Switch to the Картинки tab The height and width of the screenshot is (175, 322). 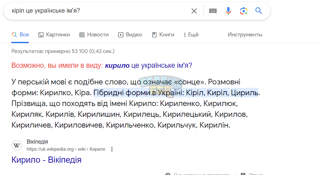[54, 35]
